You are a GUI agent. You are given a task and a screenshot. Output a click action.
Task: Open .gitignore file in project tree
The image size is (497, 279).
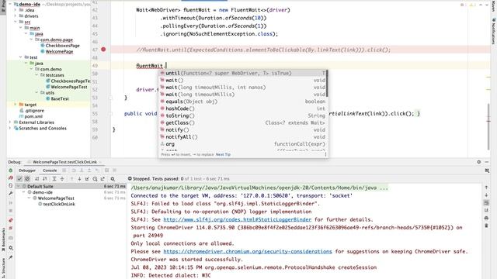[x=34, y=110]
